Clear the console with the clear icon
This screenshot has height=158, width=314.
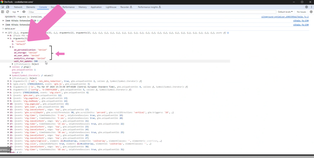8,12
